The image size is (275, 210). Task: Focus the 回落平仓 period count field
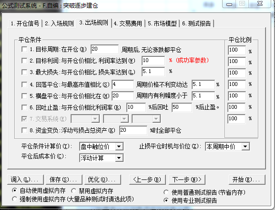(x=123, y=84)
